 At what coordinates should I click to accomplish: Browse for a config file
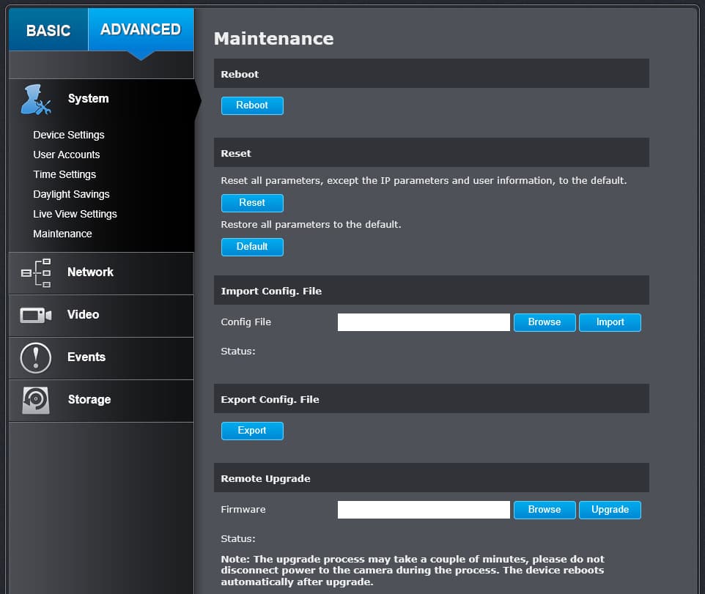point(545,322)
